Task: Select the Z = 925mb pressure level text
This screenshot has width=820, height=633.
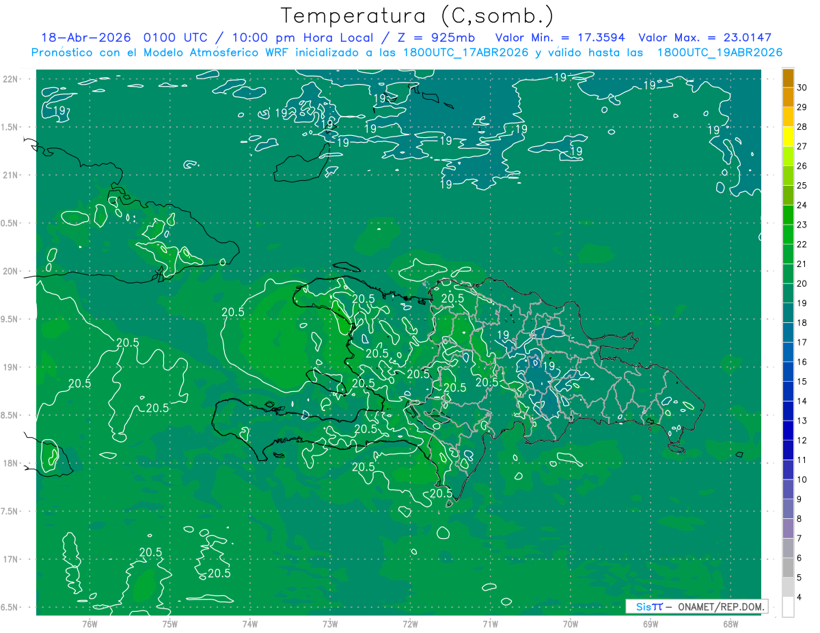Action: [433, 38]
